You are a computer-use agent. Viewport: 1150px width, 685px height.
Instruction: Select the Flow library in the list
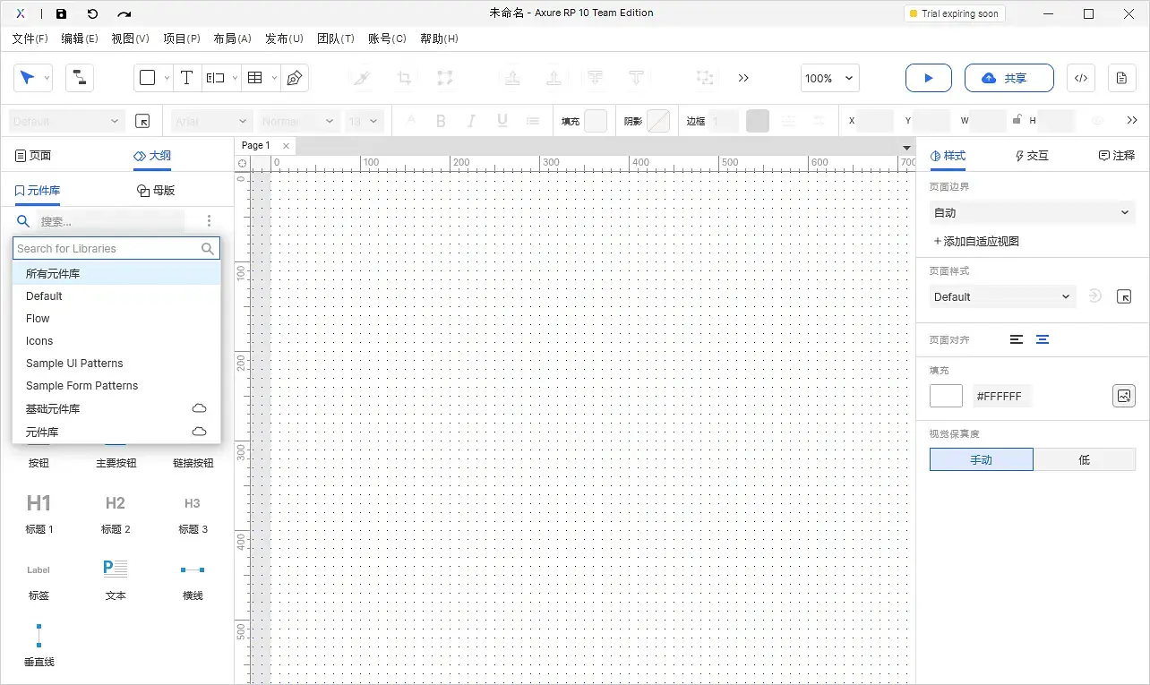coord(38,318)
